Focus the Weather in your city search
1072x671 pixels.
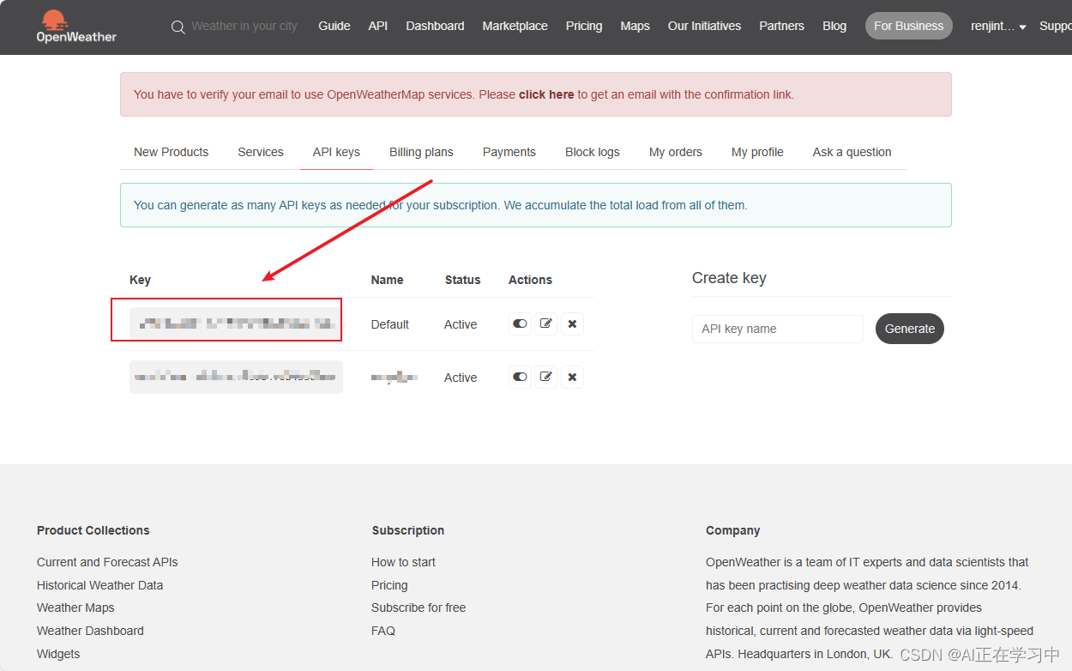tap(244, 27)
